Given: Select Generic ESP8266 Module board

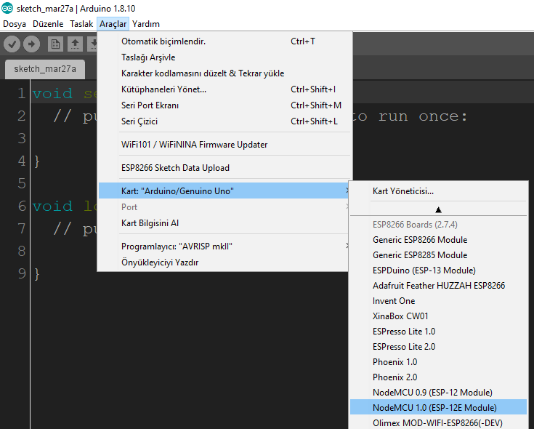Looking at the screenshot, I should (439, 240).
